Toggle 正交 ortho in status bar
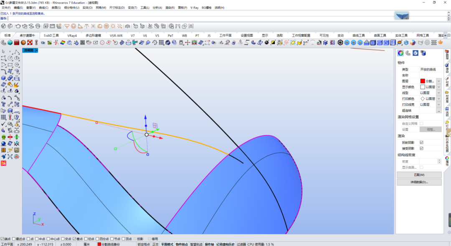Viewport: 451px width, 246px height. click(156, 244)
